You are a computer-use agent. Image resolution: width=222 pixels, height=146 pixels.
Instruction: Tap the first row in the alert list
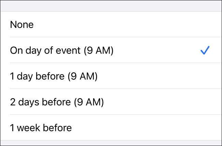pos(111,24)
